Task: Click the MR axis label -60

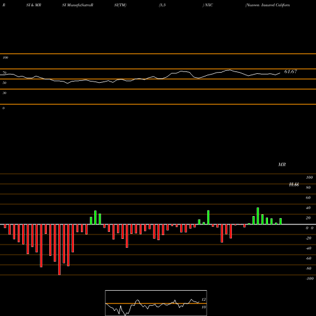Action: [x=308, y=258]
